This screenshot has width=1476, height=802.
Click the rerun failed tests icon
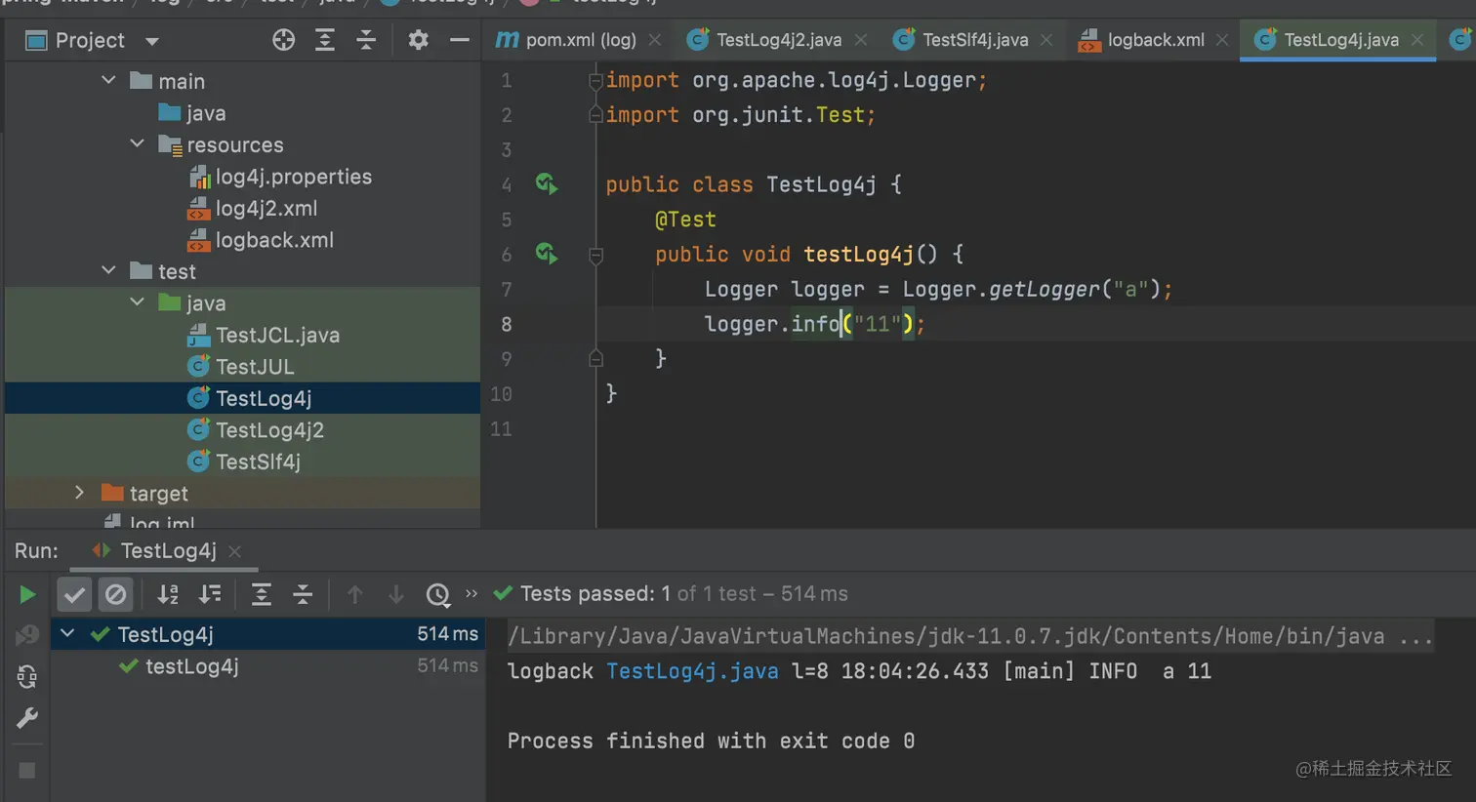(27, 636)
